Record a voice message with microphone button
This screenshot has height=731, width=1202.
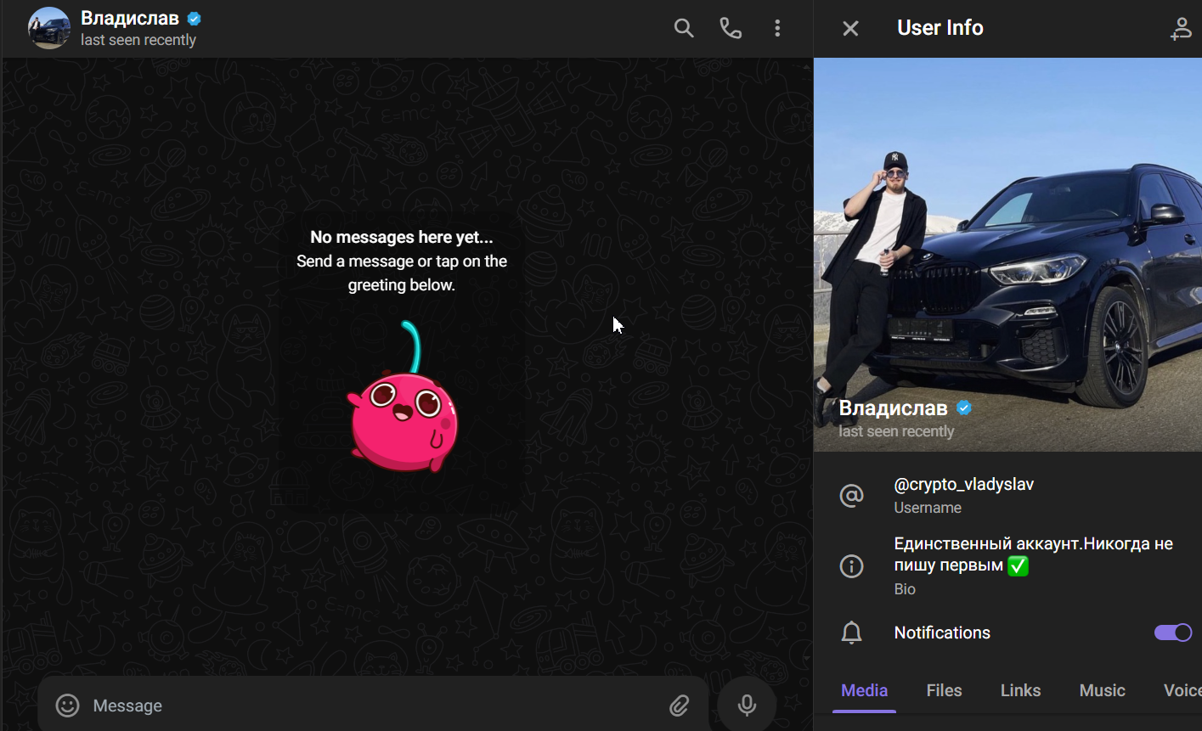click(x=747, y=705)
